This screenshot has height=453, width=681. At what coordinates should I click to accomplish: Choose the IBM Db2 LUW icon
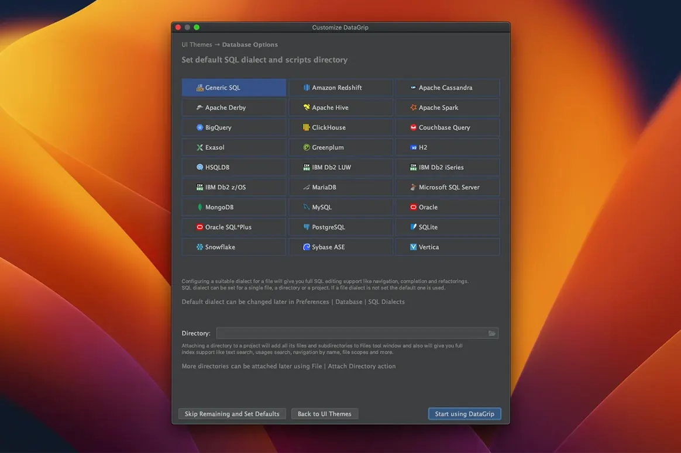click(x=307, y=168)
